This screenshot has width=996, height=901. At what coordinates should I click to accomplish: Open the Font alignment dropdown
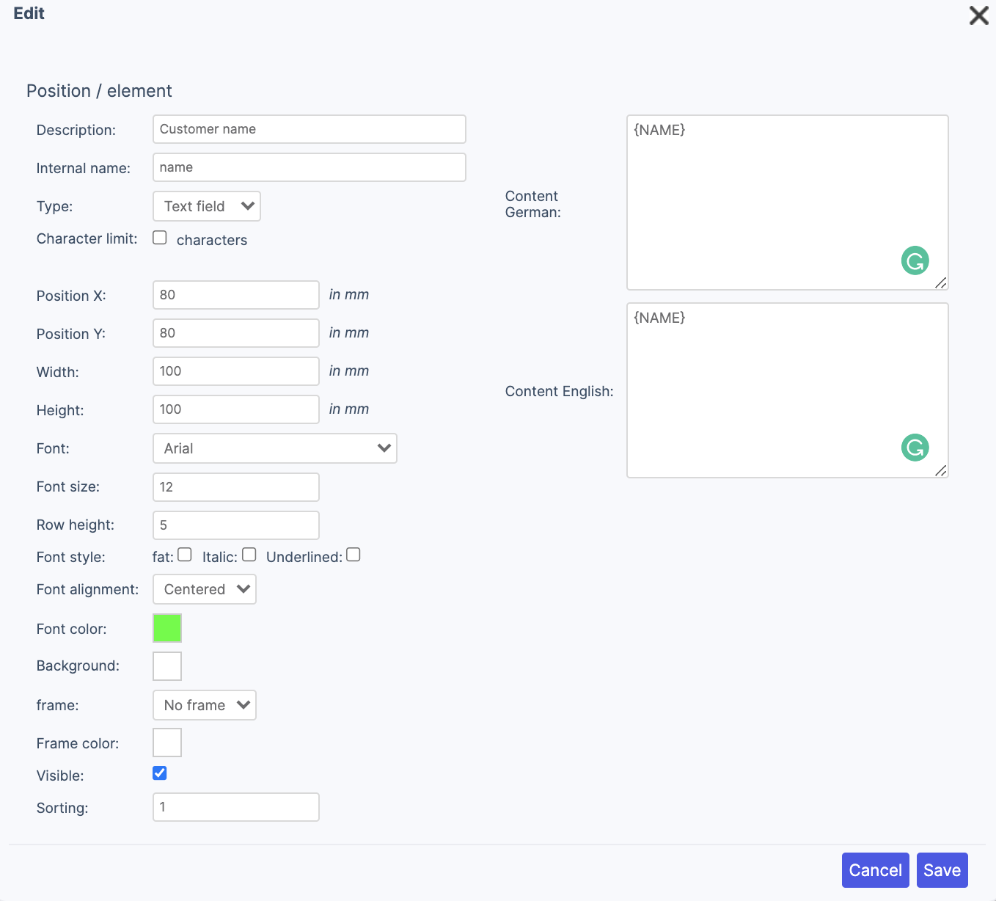point(205,589)
